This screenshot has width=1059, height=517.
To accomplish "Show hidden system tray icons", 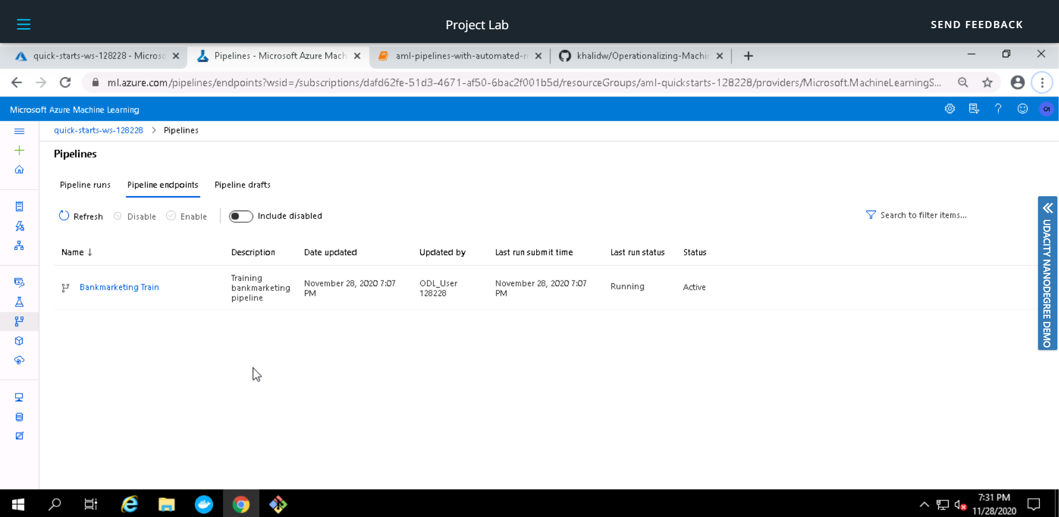I will [924, 504].
